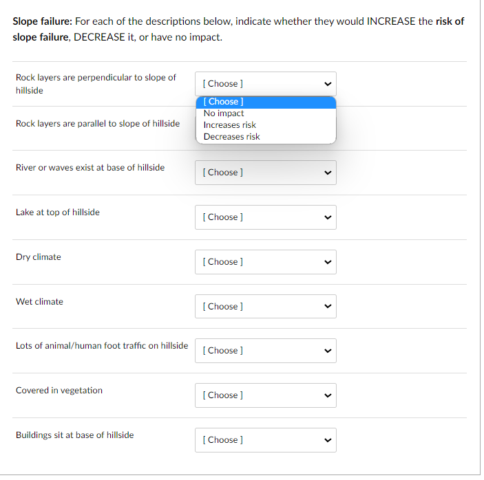Open the 'River or waves' answer dropdown
The height and width of the screenshot is (480, 484).
[x=265, y=173]
